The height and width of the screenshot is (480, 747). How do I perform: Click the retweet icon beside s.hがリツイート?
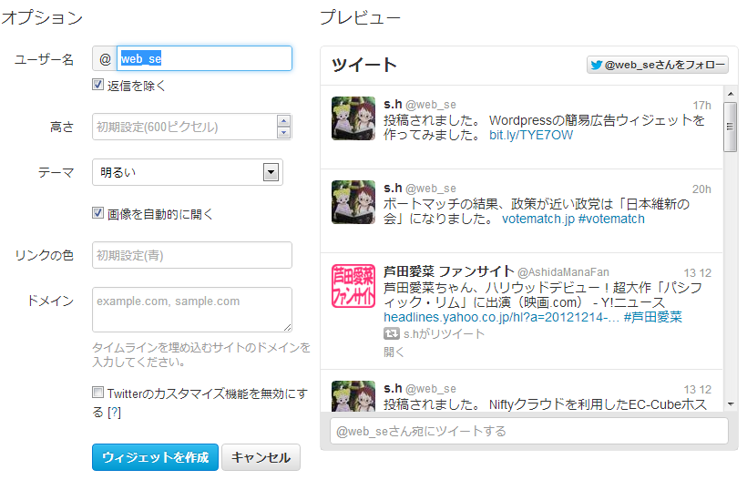[x=392, y=333]
